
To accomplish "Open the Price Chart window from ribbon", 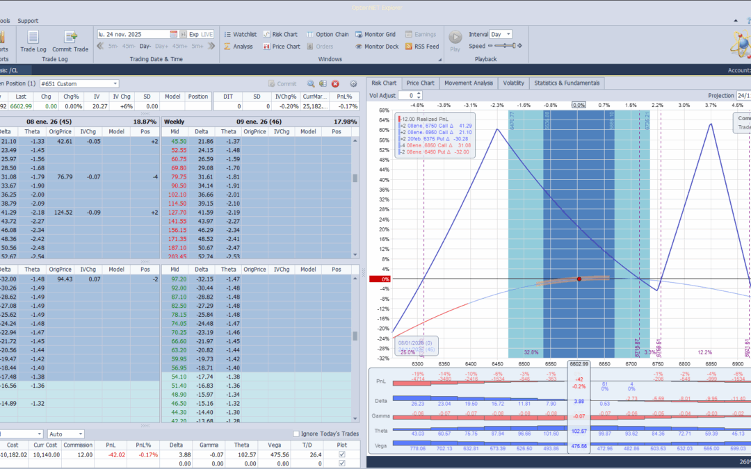I will (282, 47).
